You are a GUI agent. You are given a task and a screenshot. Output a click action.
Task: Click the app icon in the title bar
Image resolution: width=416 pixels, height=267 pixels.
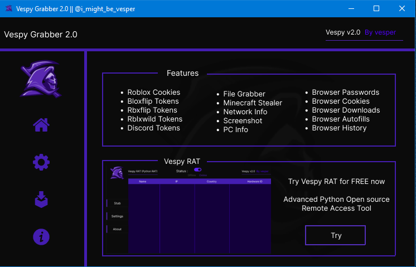click(9, 8)
